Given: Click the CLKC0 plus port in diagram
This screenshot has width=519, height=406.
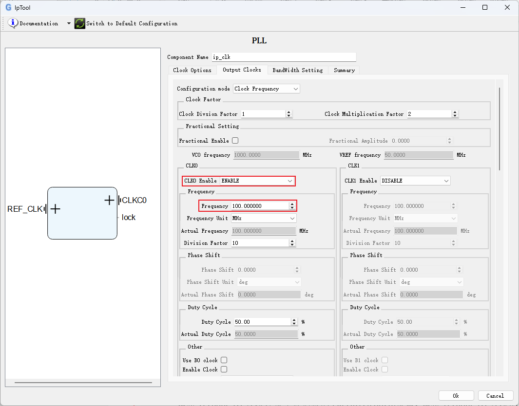Looking at the screenshot, I should [109, 200].
